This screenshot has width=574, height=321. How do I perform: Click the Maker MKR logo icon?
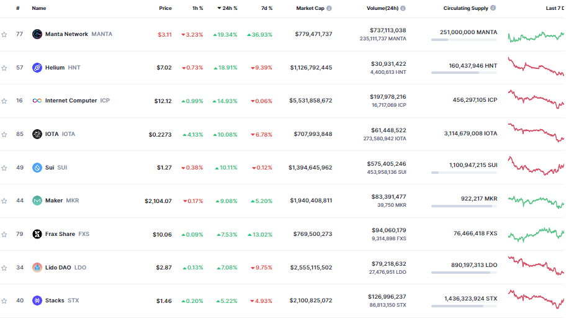click(x=37, y=201)
